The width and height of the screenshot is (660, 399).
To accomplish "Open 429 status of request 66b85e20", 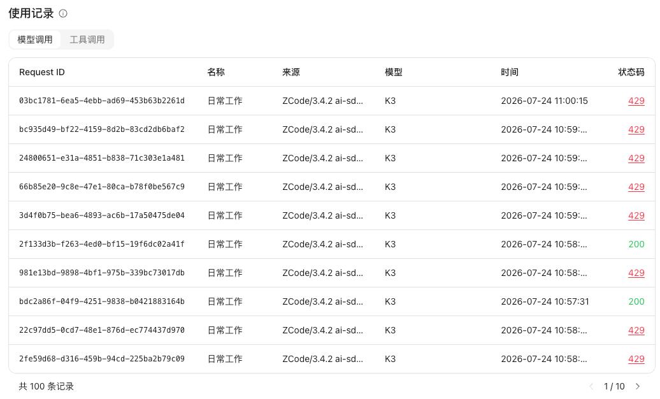I will point(636,187).
